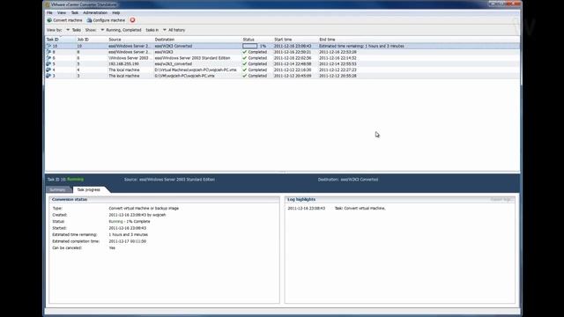Open the Administration menu
Image resolution: width=564 pixels, height=317 pixels.
pyautogui.click(x=95, y=13)
